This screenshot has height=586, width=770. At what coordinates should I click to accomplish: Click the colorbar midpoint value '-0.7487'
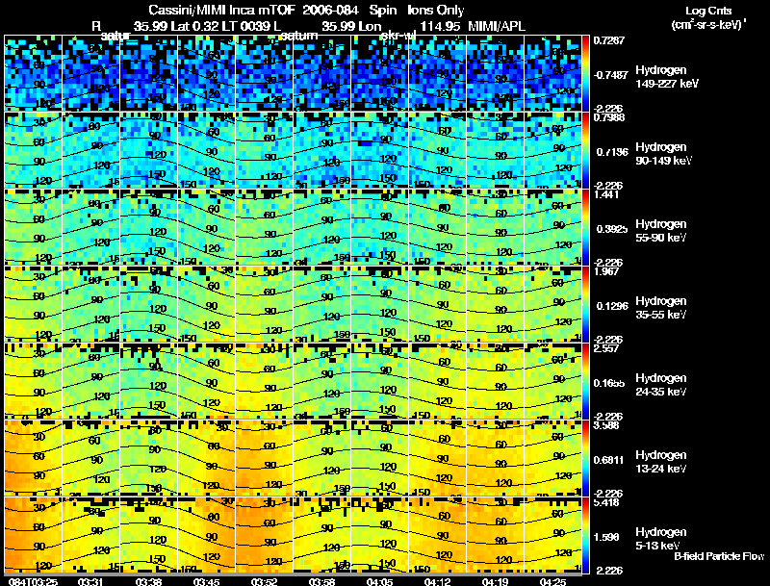pos(610,75)
